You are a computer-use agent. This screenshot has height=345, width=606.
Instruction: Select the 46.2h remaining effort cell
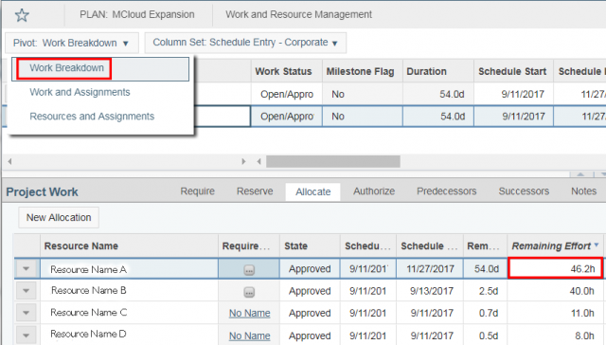coord(556,268)
